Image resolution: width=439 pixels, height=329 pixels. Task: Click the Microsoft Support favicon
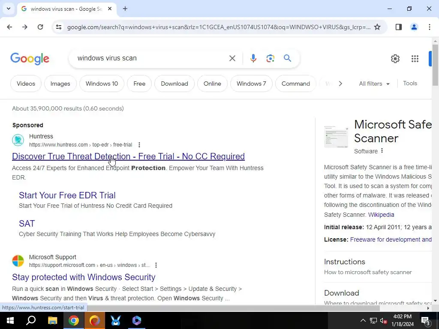point(18,261)
